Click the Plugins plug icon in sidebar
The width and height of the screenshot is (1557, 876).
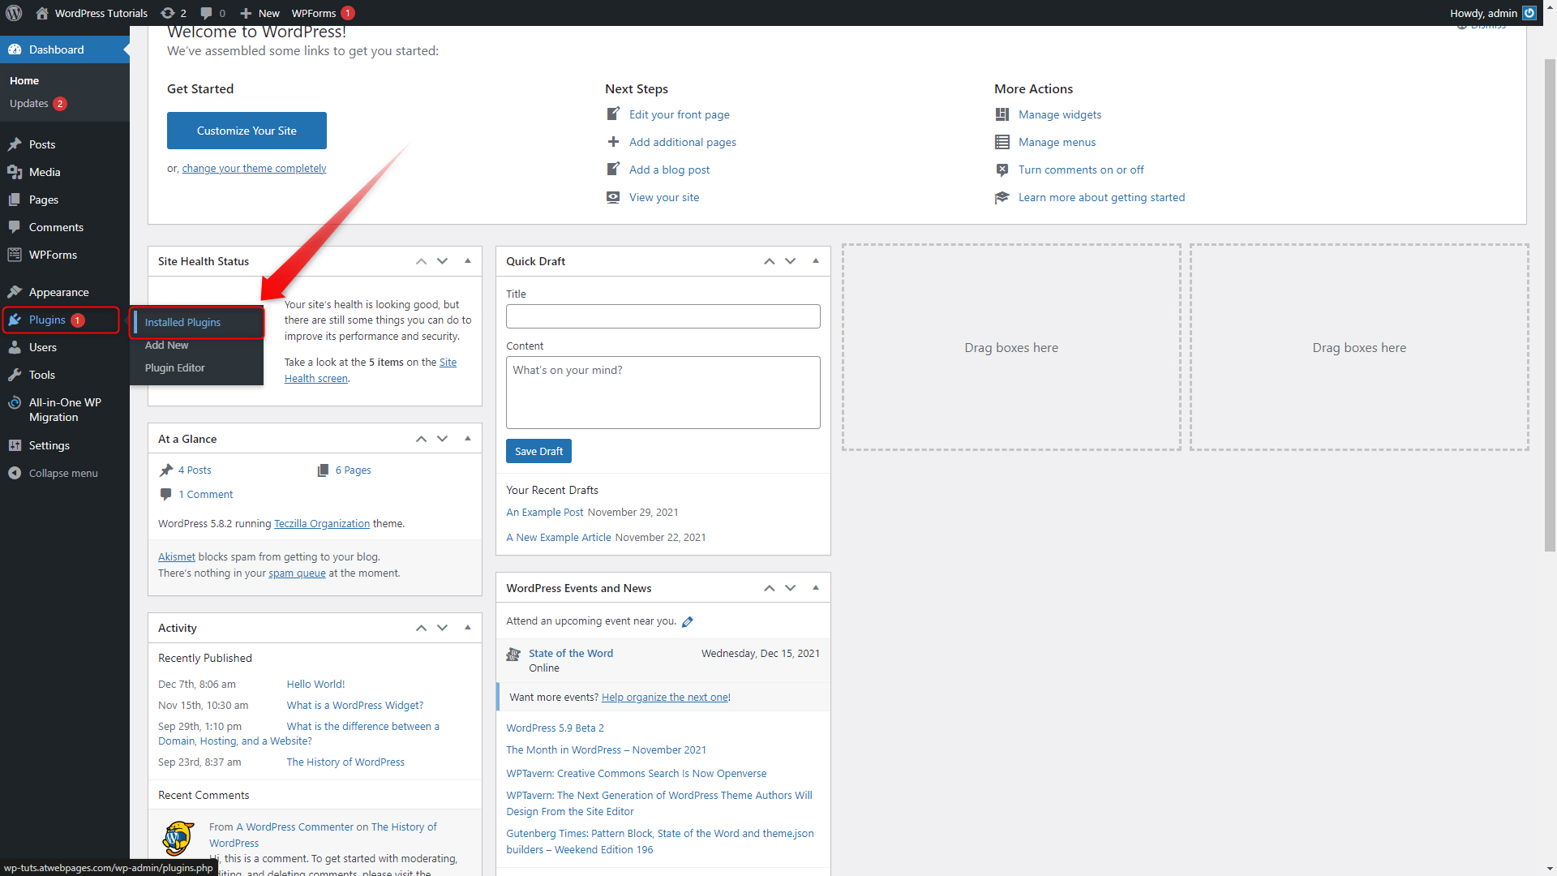pyautogui.click(x=15, y=320)
